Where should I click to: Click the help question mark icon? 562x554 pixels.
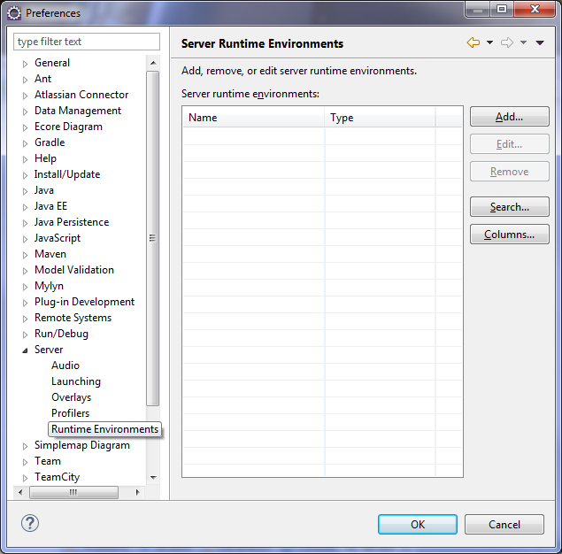tap(30, 523)
